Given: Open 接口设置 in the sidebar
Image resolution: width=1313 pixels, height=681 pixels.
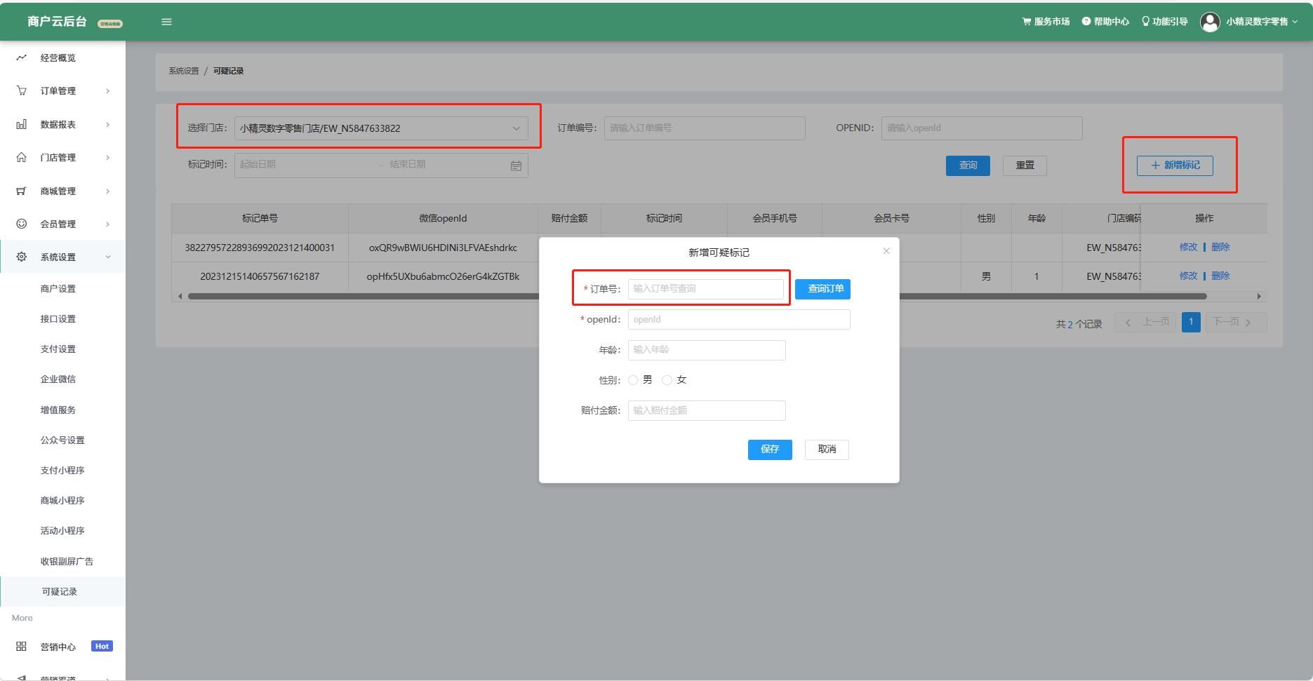Looking at the screenshot, I should (58, 319).
